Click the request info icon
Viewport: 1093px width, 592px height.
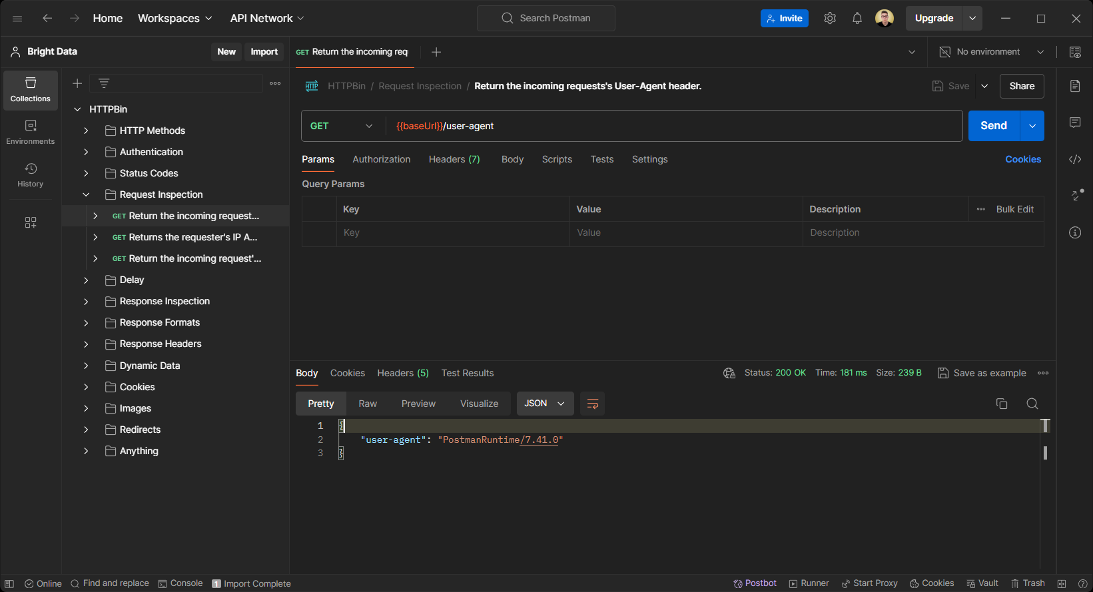pos(1075,232)
